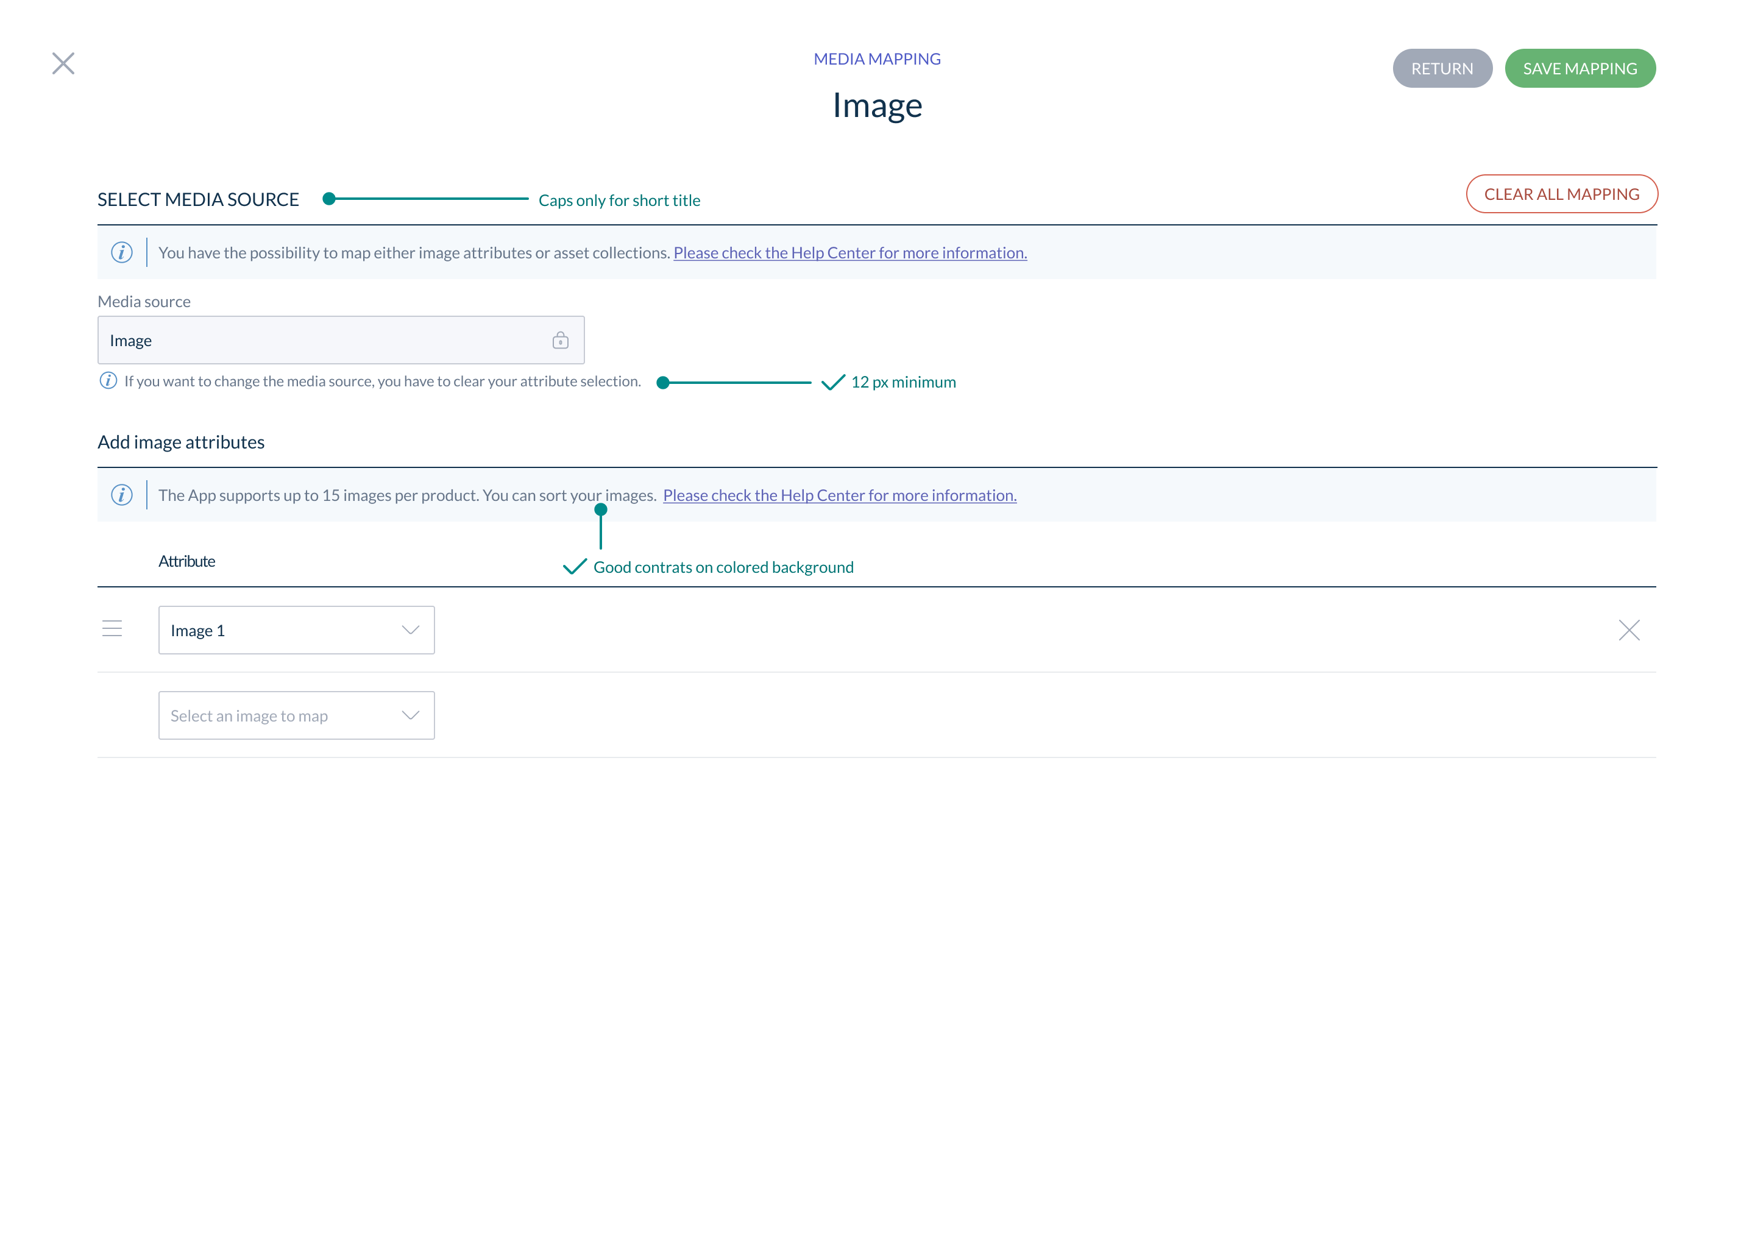Click chevron of 'Select an image to map'
The height and width of the screenshot is (1248, 1755).
click(x=410, y=716)
